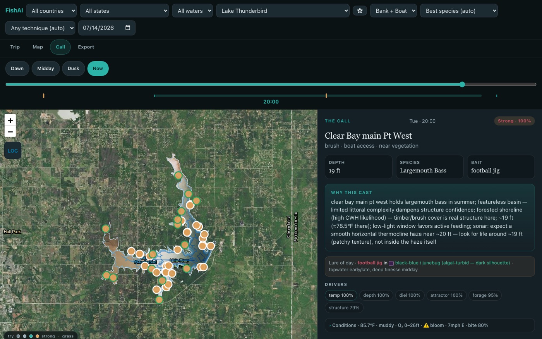Click the attractor 100% driver chip
This screenshot has height=339, width=542.
click(x=446, y=295)
